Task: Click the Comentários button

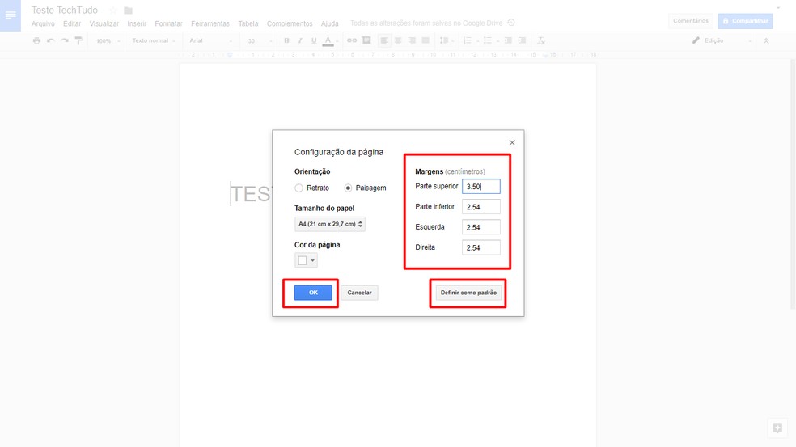Action: point(690,21)
